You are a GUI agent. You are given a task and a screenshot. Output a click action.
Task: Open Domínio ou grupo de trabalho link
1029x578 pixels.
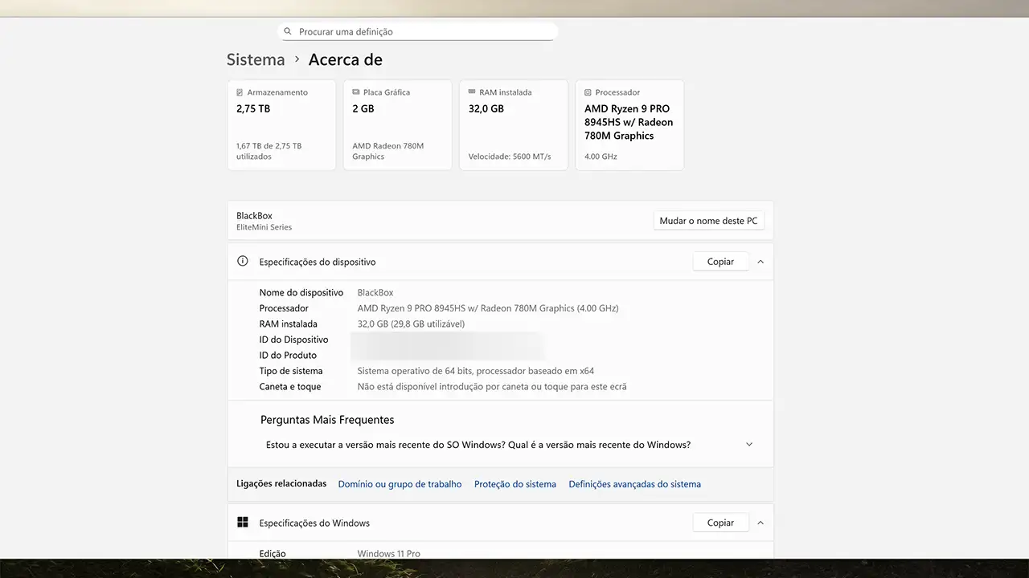(x=400, y=484)
